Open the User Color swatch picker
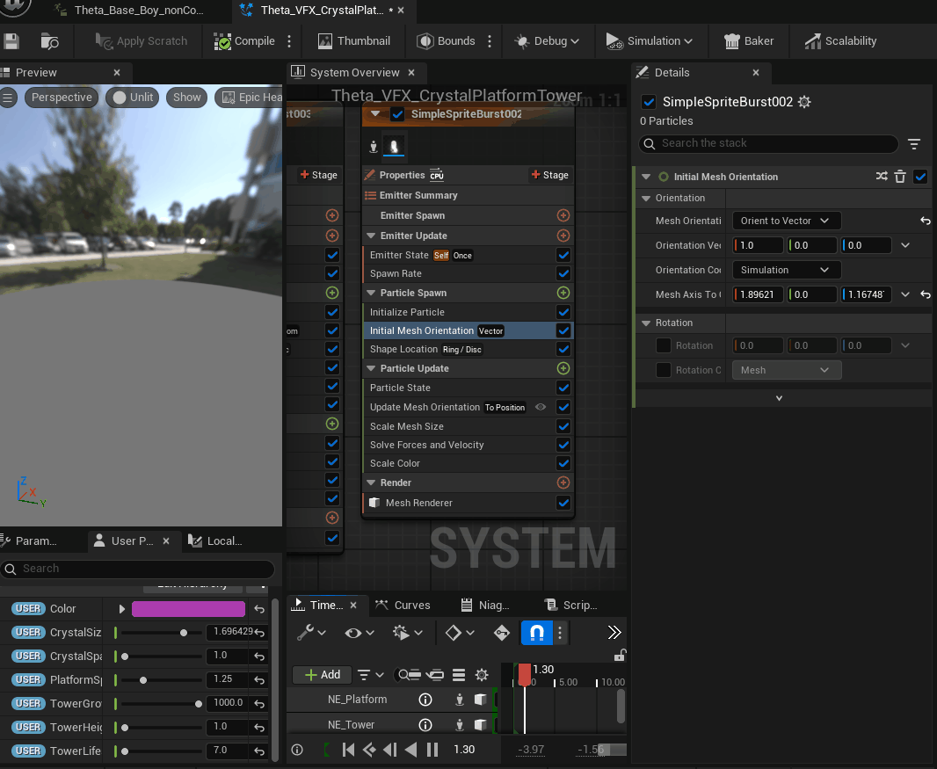The width and height of the screenshot is (937, 769). [x=188, y=609]
